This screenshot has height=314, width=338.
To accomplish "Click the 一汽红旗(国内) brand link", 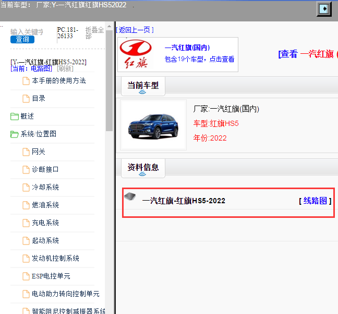I will [x=187, y=48].
